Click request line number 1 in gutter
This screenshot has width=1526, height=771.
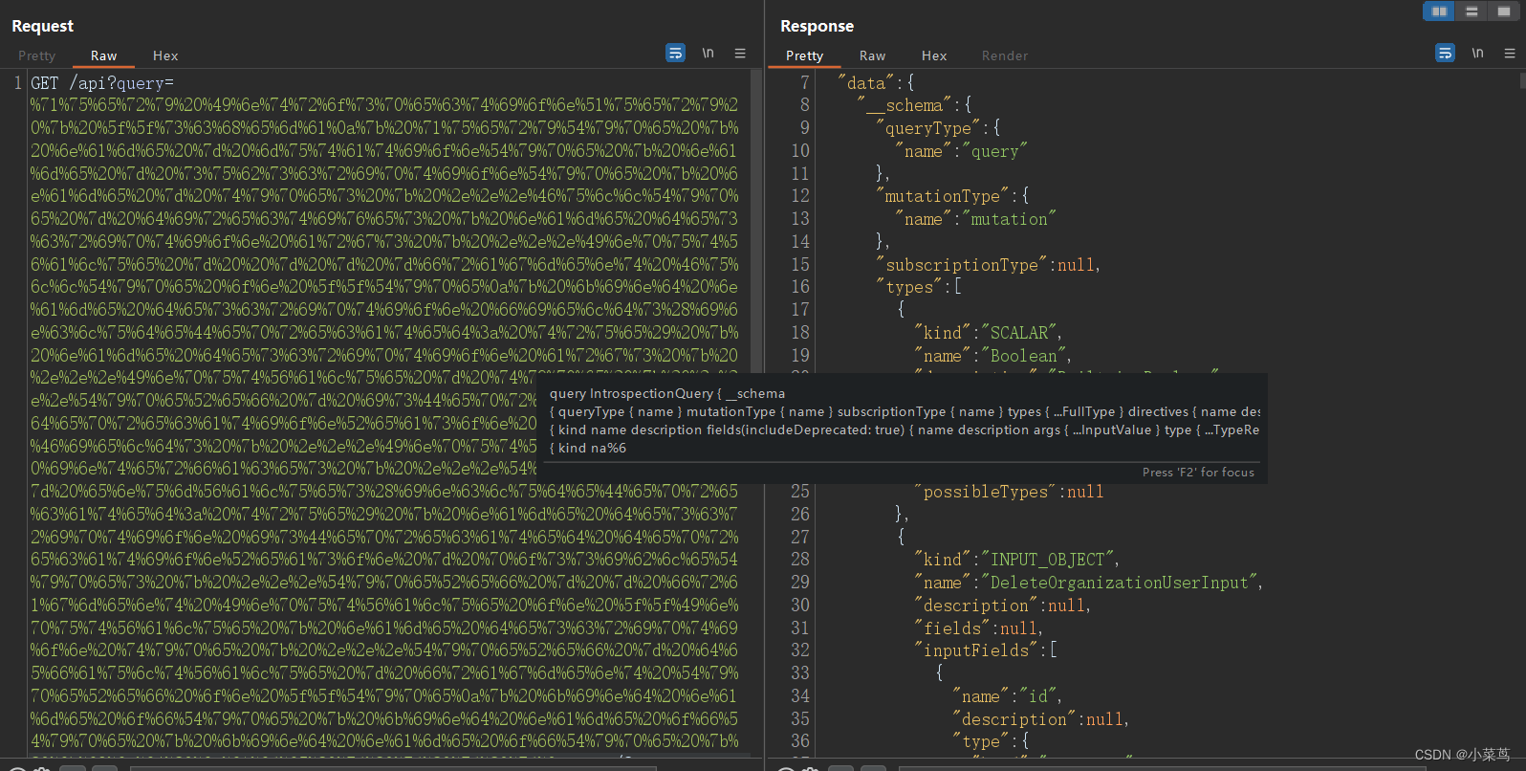[17, 83]
